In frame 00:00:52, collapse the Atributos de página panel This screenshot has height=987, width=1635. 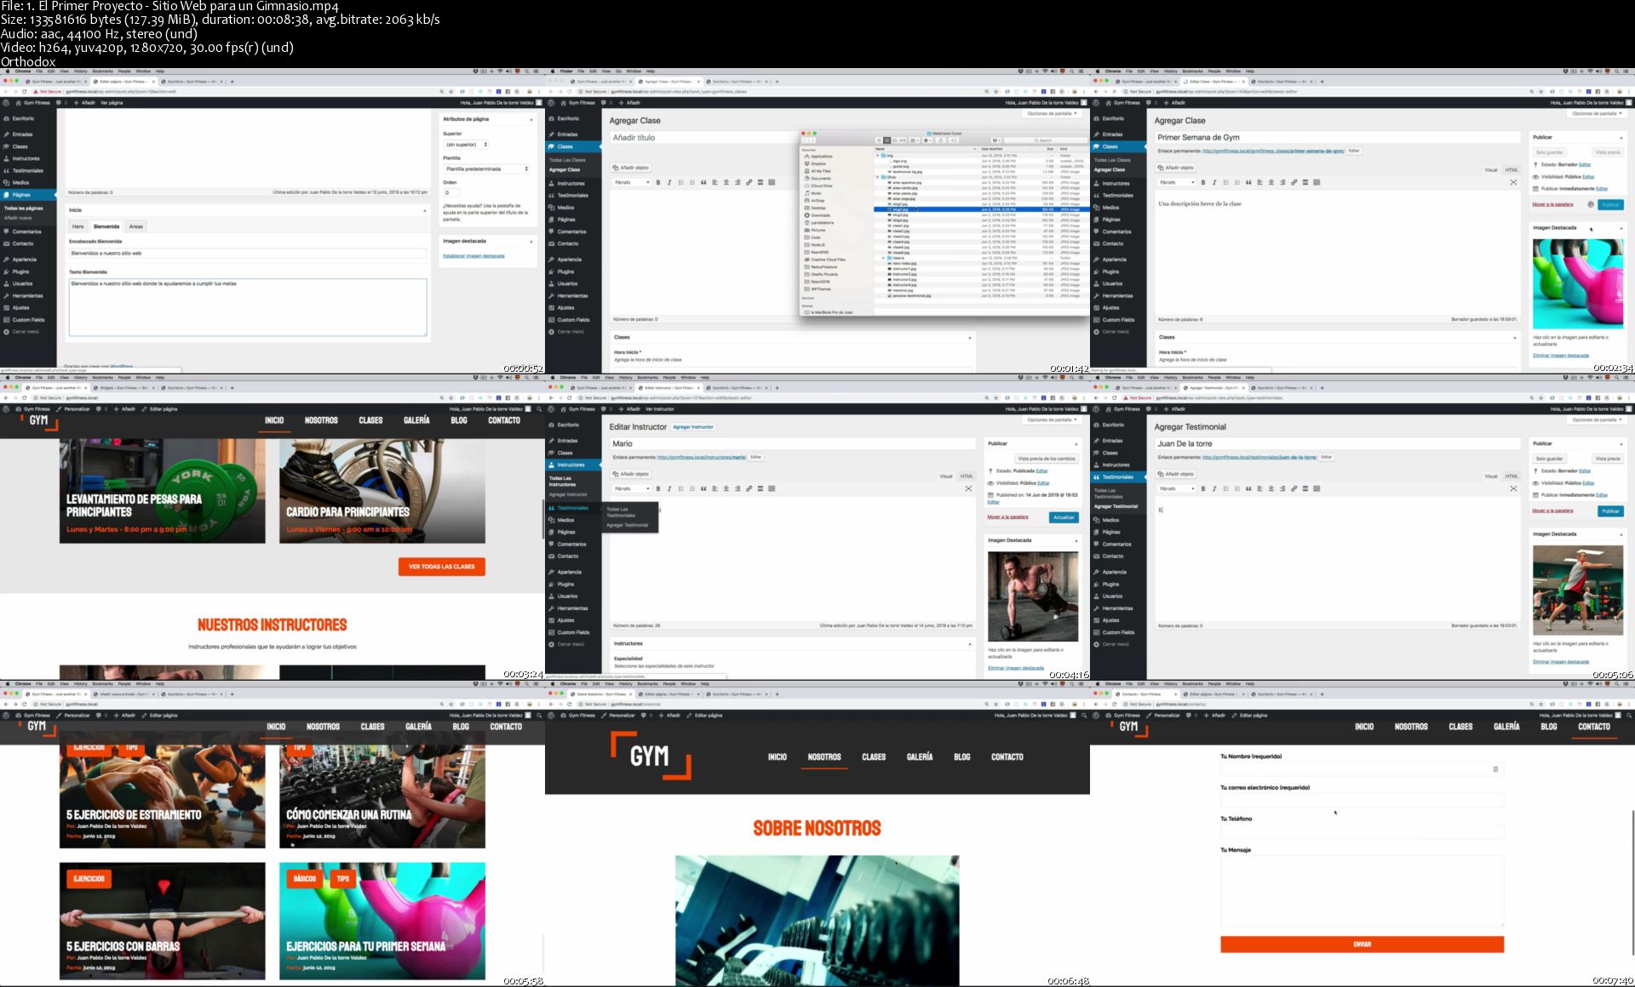[531, 119]
